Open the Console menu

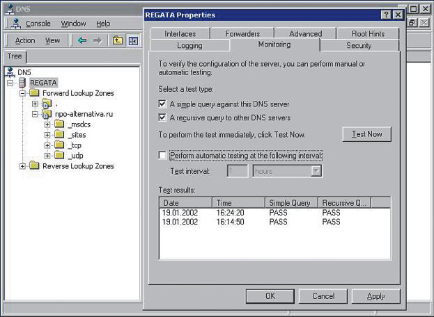[38, 24]
